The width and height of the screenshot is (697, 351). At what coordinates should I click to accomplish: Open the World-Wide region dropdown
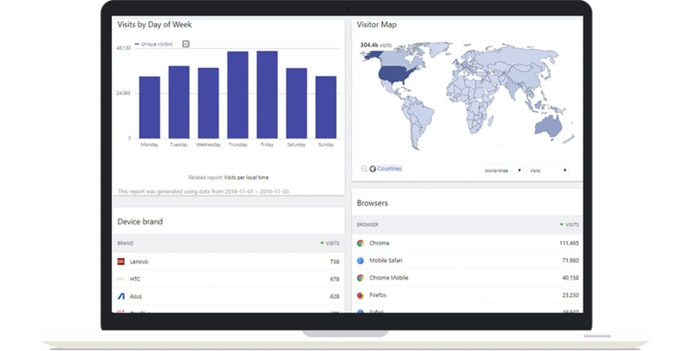[500, 170]
